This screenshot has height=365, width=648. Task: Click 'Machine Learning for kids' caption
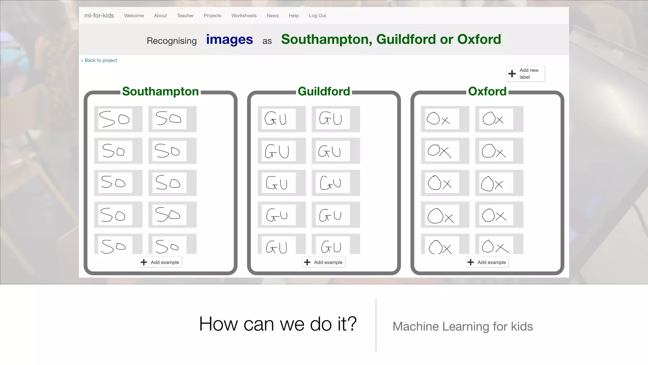tap(463, 326)
